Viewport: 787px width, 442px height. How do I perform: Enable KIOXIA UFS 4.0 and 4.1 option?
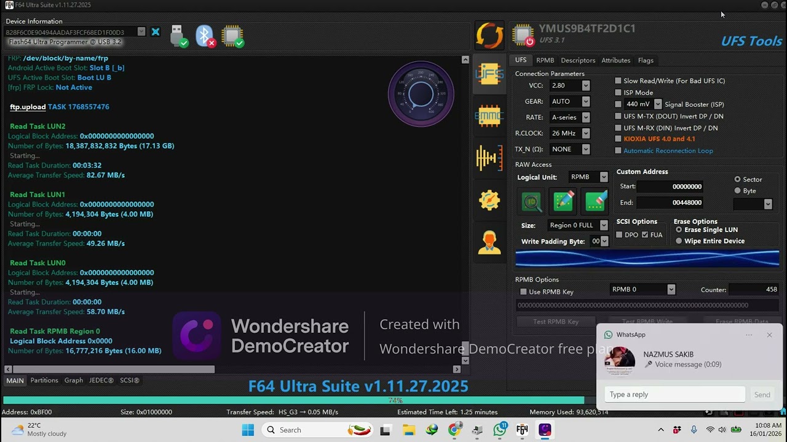(619, 139)
